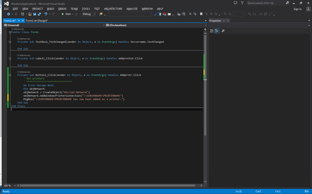Screen dimensions: 312x194
Task: Save the current file with floppy icon
Action: pos(35,14)
